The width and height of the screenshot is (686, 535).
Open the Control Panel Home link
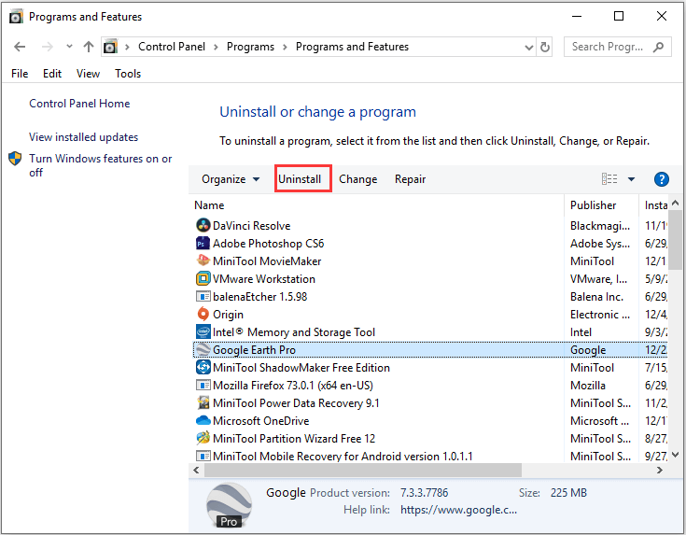point(79,104)
